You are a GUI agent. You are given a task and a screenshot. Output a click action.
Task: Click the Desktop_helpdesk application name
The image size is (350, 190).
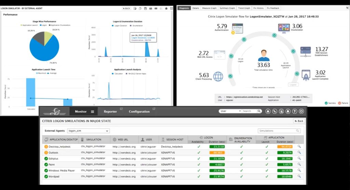[x=59, y=147]
